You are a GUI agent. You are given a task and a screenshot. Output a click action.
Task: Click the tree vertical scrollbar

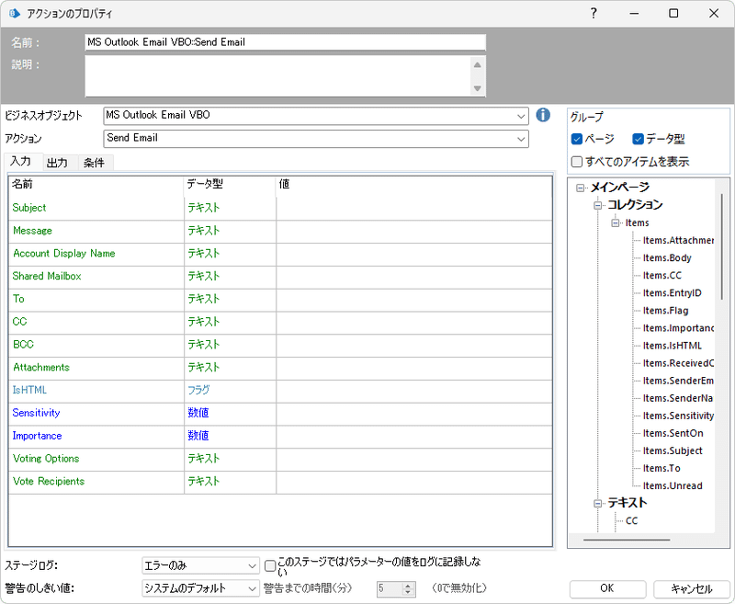click(x=722, y=245)
